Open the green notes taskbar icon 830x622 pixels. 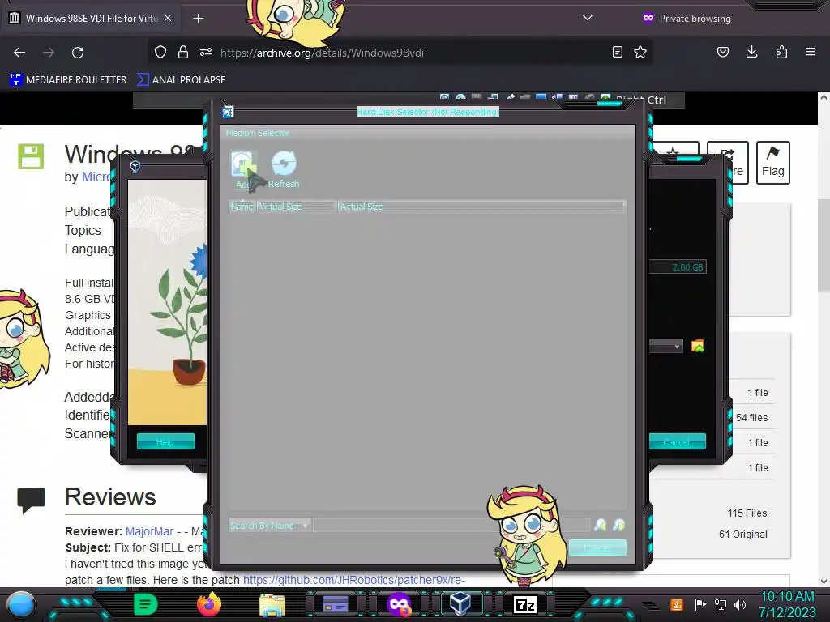tap(145, 604)
